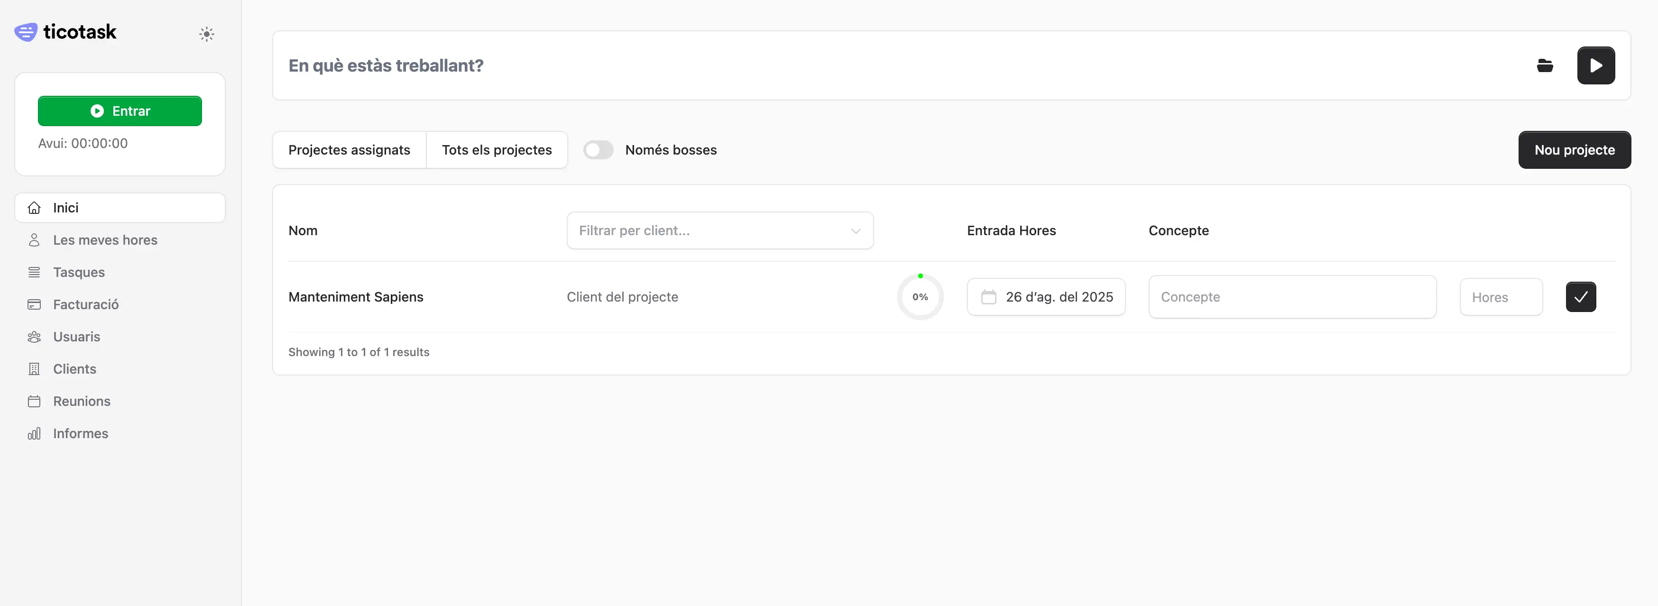The height and width of the screenshot is (606, 1658).
Task: Click the ticotask logo icon
Action: tap(26, 32)
